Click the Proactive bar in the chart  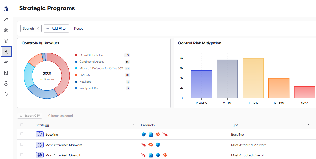click(x=202, y=84)
